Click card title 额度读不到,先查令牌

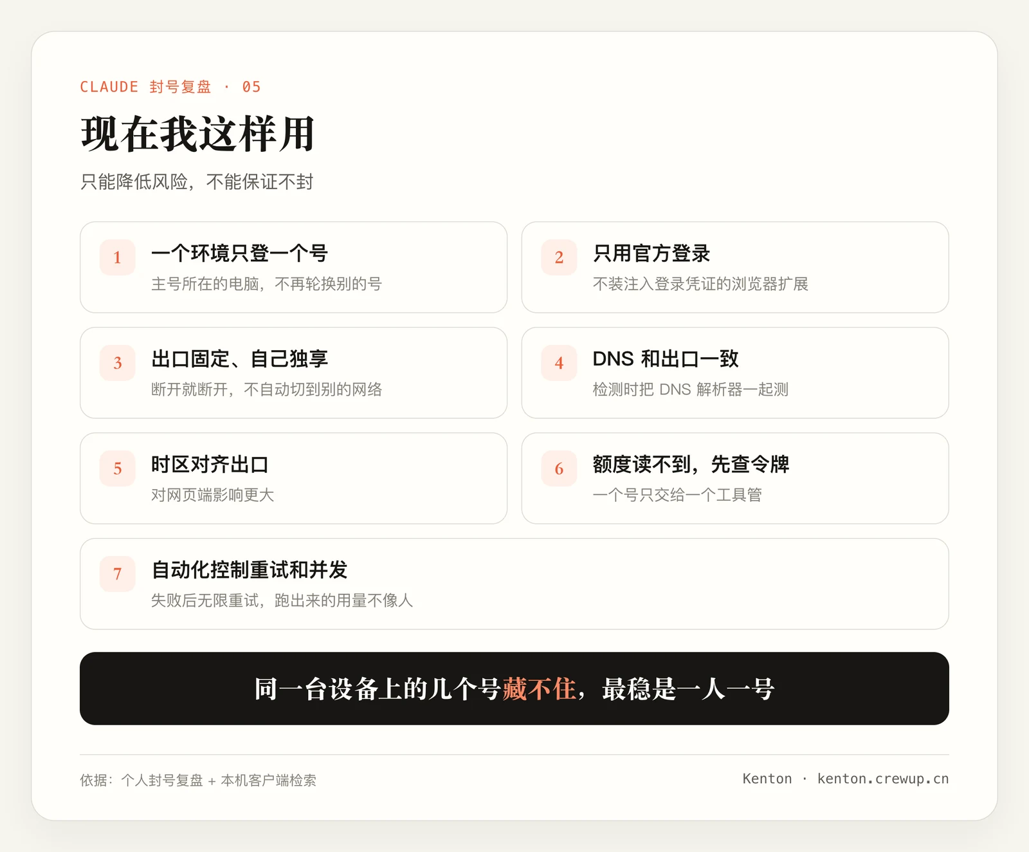pyautogui.click(x=691, y=465)
